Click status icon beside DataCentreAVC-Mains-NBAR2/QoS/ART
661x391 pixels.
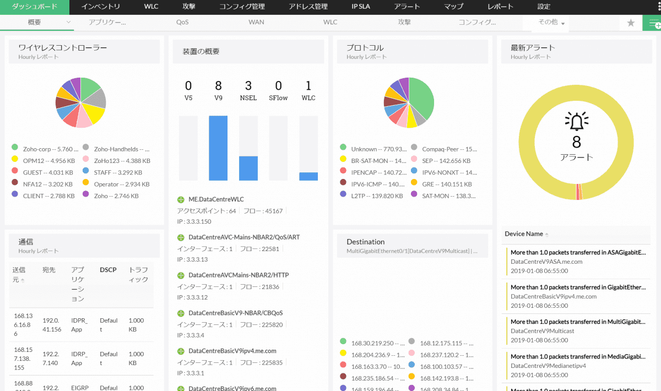(181, 237)
